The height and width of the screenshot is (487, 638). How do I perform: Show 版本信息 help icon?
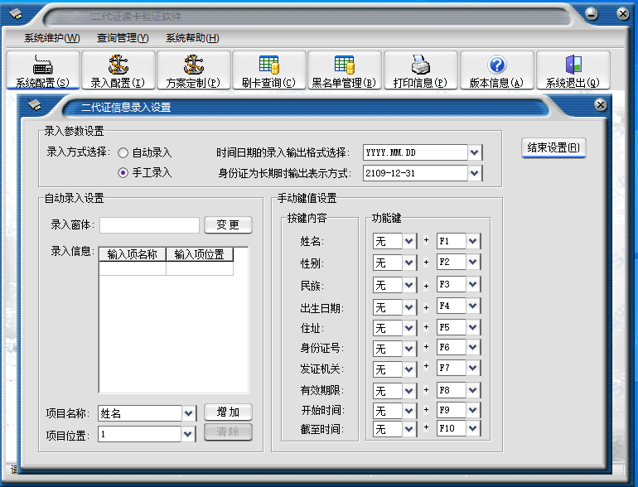tap(496, 65)
